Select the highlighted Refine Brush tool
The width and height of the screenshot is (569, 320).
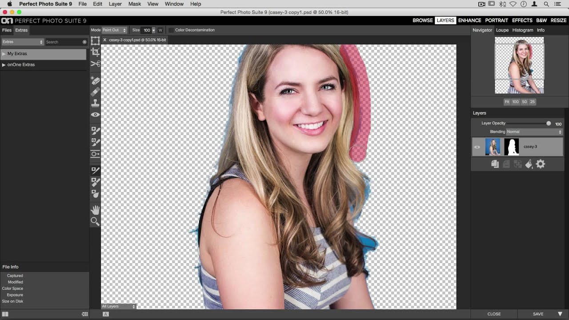tap(95, 170)
